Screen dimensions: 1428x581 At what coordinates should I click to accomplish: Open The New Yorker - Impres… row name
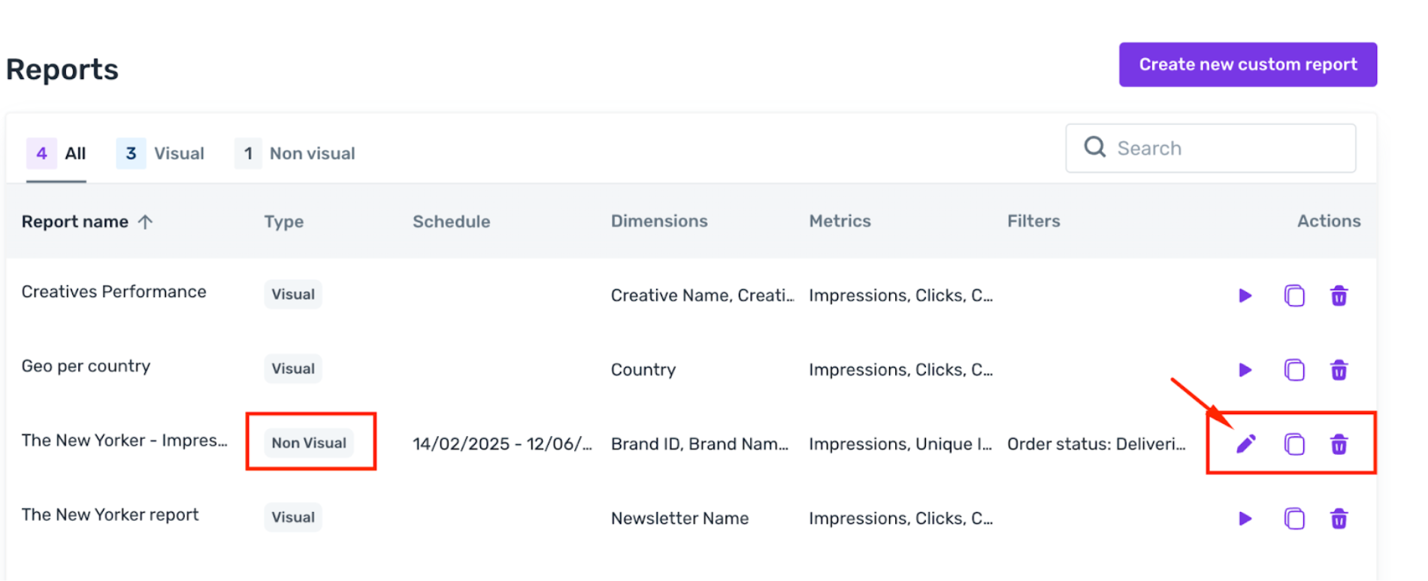[124, 440]
